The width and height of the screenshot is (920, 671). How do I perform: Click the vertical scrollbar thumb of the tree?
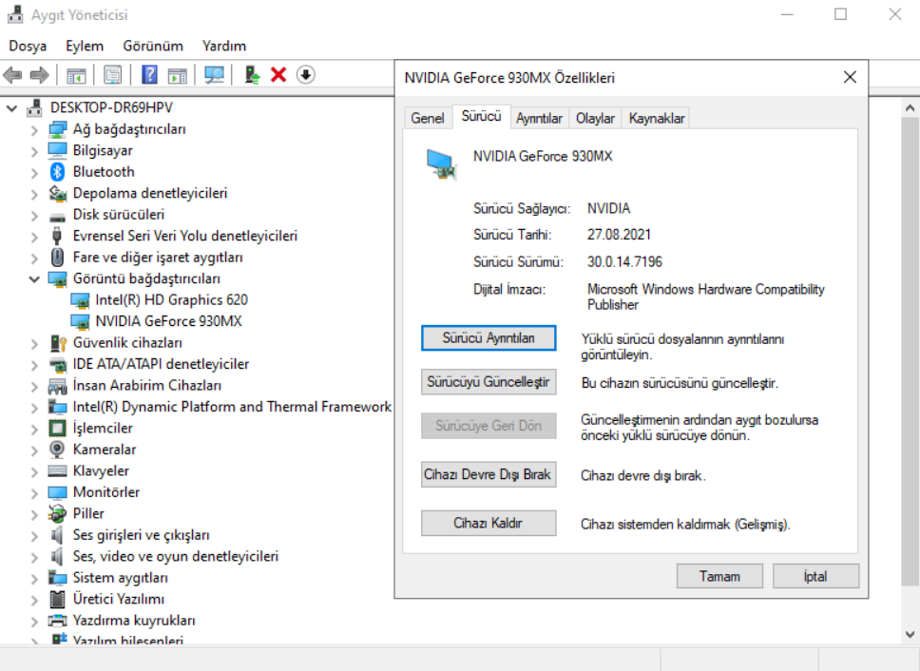(x=910, y=351)
